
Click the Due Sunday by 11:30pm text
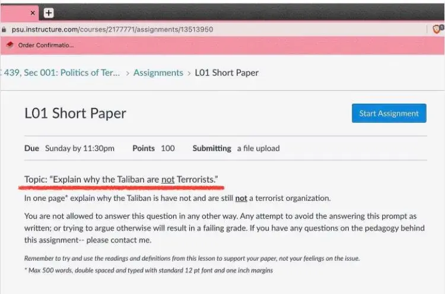click(x=69, y=148)
